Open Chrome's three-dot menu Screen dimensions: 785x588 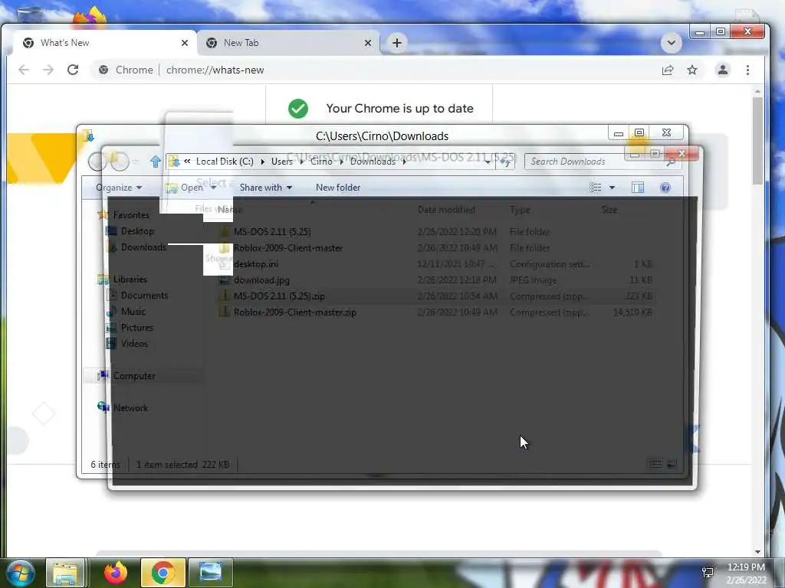coord(747,70)
